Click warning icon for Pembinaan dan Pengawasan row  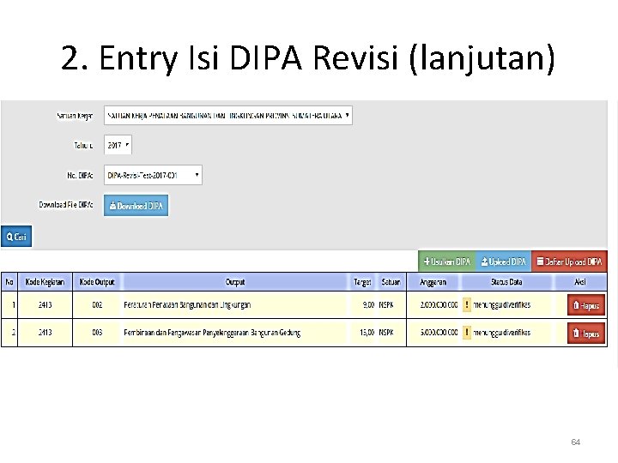pos(467,333)
